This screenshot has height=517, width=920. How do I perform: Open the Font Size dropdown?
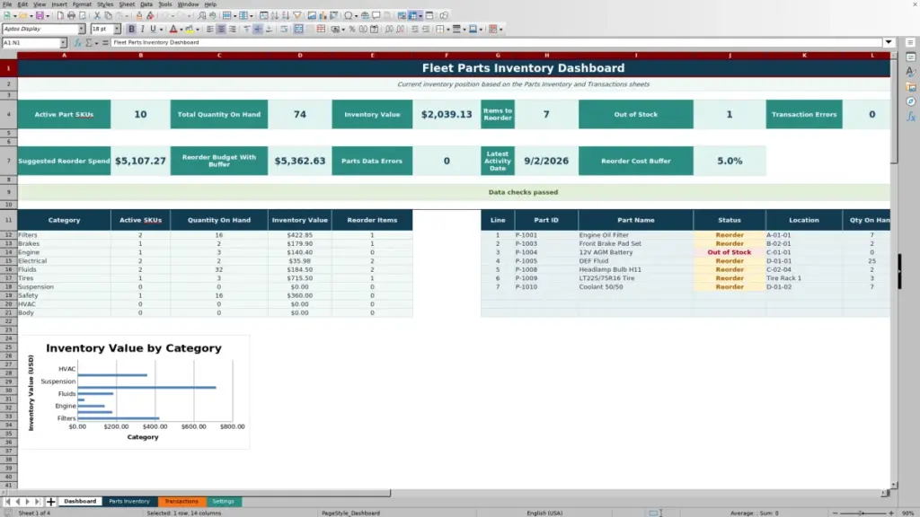[x=117, y=29]
